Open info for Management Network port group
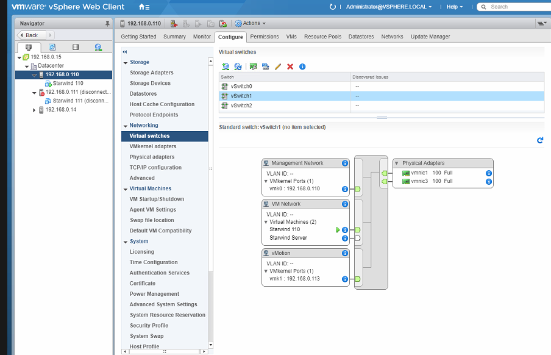The height and width of the screenshot is (355, 551). point(345,163)
